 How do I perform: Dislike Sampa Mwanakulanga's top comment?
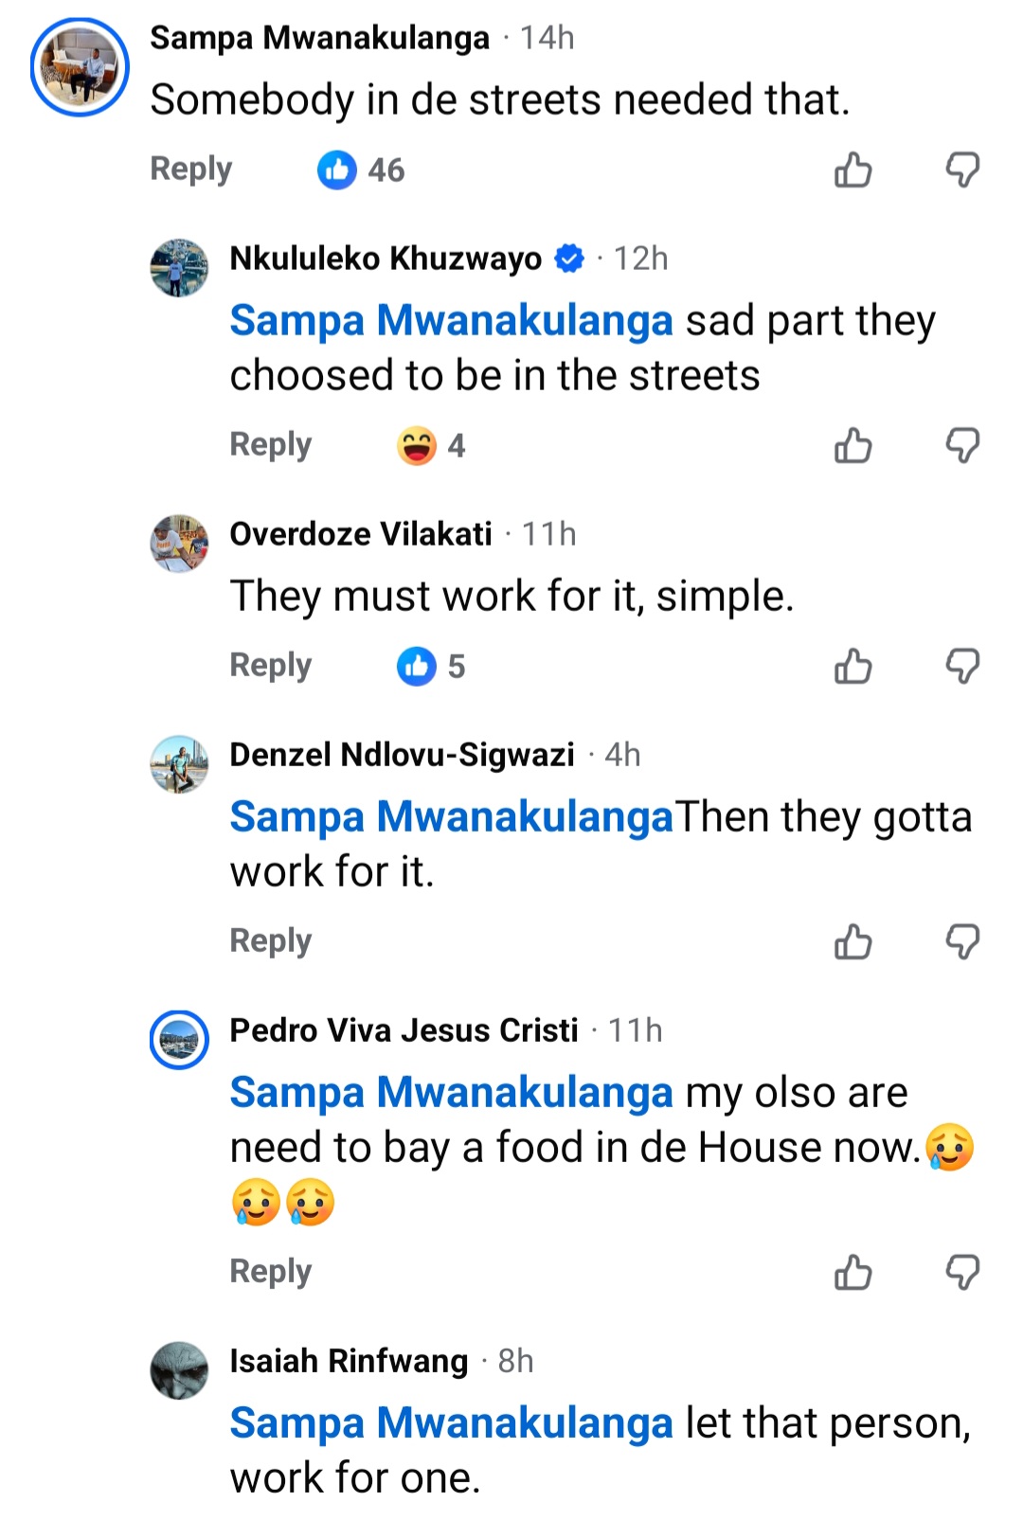click(x=962, y=170)
